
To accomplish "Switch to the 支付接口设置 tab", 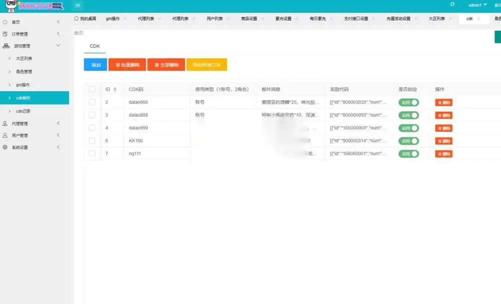I will 356,19.
